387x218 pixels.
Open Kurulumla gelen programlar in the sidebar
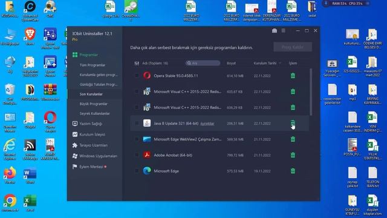coord(99,74)
